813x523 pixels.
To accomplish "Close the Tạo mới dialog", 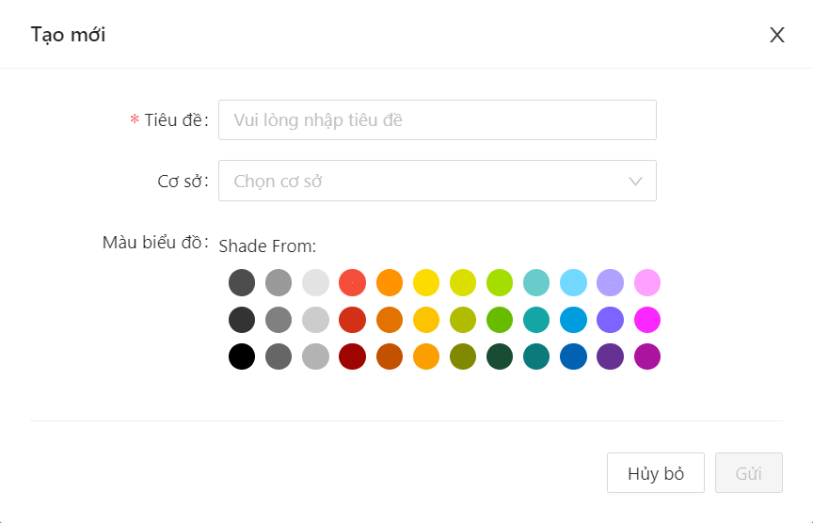I will click(x=776, y=36).
